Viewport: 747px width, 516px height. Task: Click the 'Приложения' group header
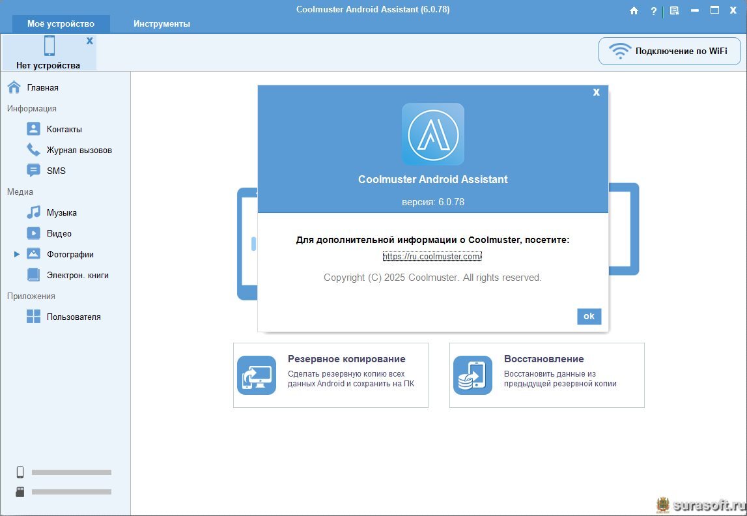coord(31,296)
